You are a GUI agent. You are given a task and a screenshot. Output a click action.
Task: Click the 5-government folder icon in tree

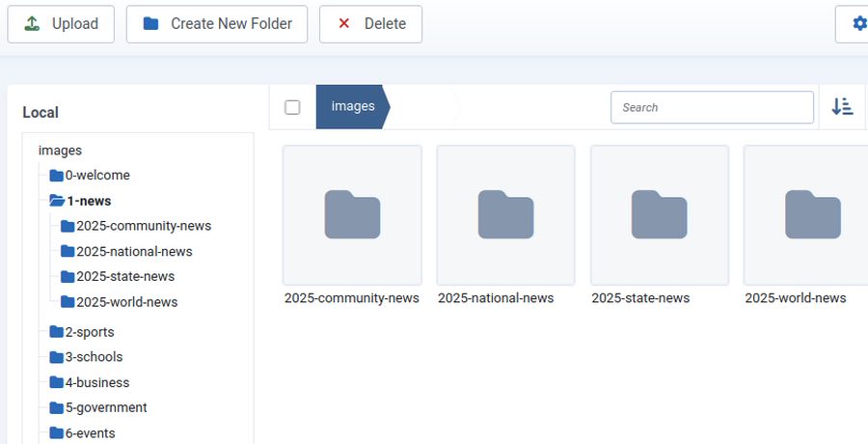[x=57, y=408]
